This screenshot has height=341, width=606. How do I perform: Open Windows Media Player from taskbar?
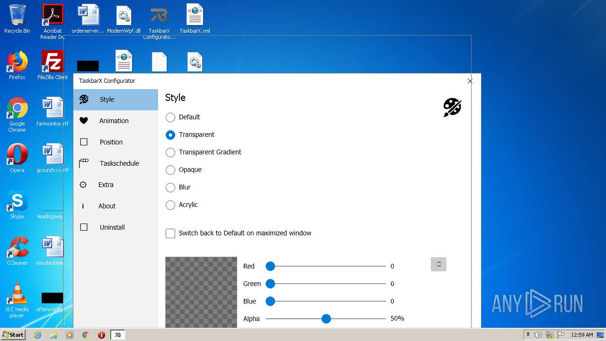click(70, 335)
